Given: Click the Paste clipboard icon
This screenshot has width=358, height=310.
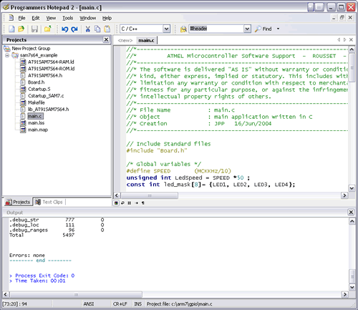Looking at the screenshot, I should pyautogui.click(x=107, y=29).
